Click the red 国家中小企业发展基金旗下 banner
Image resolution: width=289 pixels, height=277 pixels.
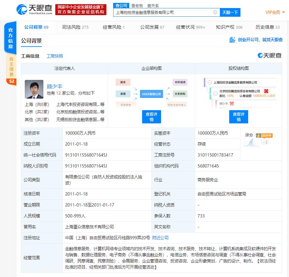click(81, 10)
